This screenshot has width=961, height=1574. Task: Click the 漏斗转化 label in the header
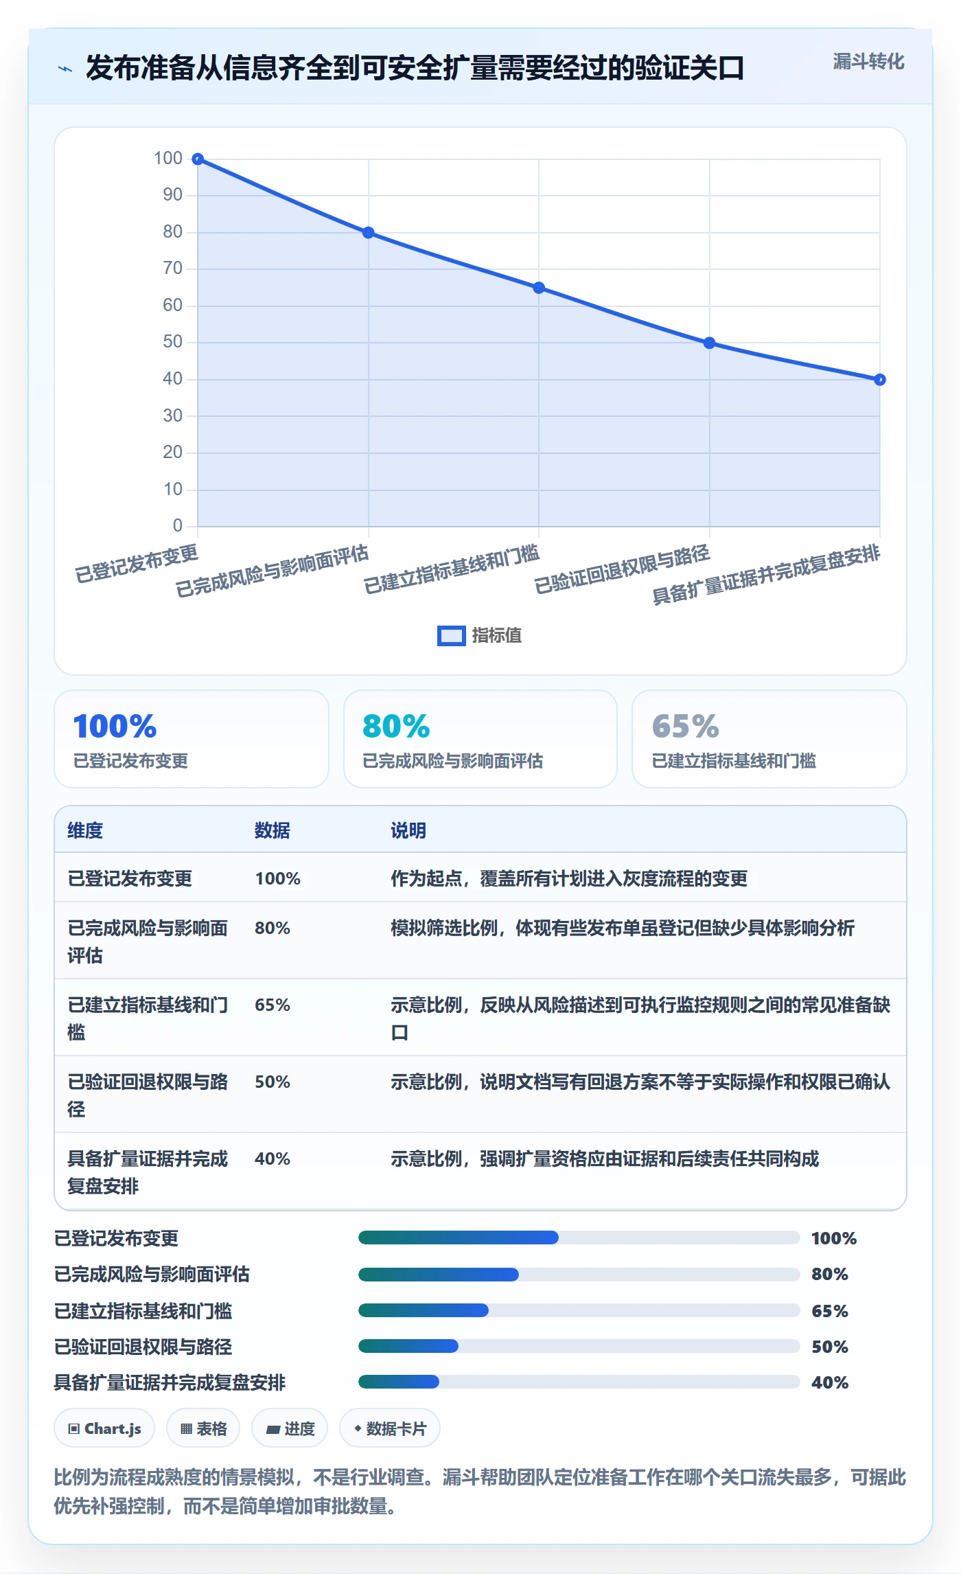[x=868, y=62]
